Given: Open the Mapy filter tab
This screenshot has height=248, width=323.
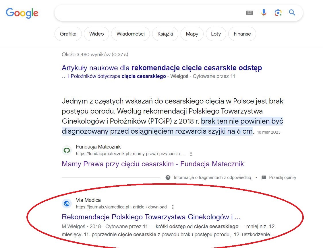Looking at the screenshot, I should coord(192,34).
